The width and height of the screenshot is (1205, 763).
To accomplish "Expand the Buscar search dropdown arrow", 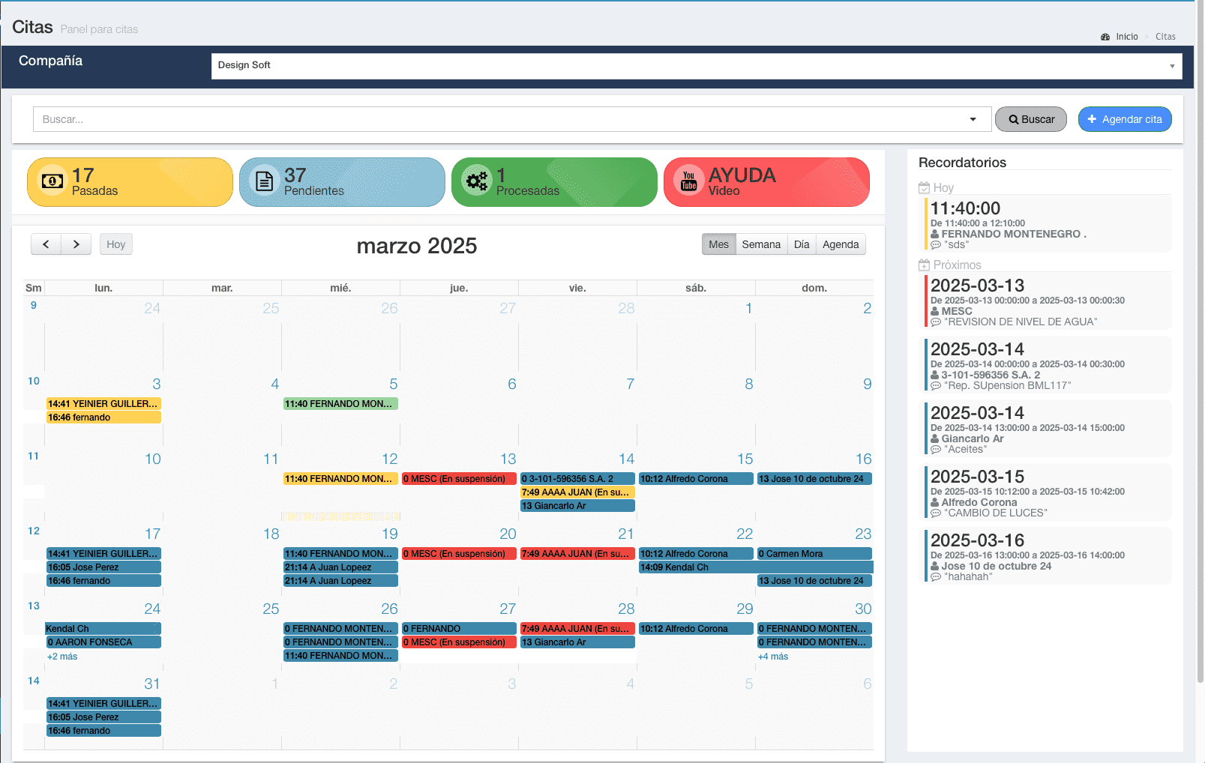I will point(973,119).
